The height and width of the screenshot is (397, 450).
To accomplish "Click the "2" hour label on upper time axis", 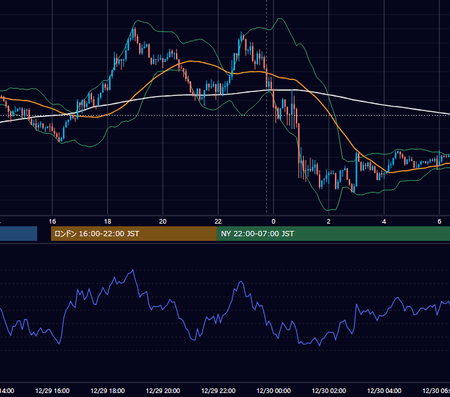I will coord(329,222).
